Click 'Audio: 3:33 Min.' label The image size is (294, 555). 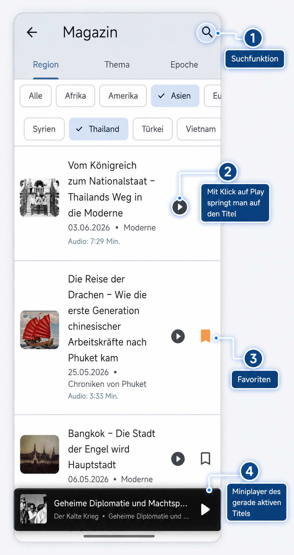[x=93, y=396]
